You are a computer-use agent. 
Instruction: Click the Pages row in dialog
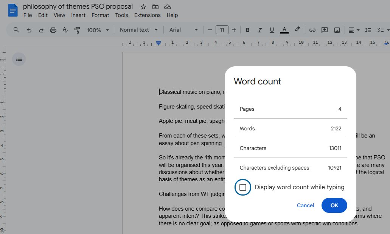290,109
